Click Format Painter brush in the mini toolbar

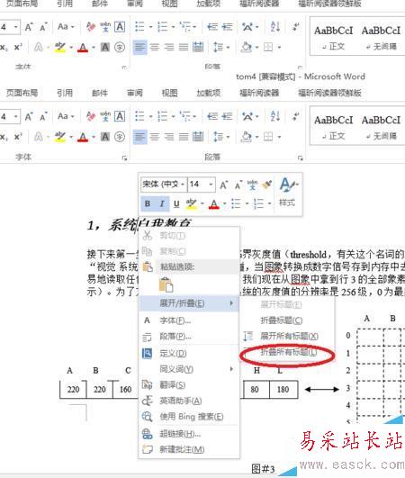[267, 185]
